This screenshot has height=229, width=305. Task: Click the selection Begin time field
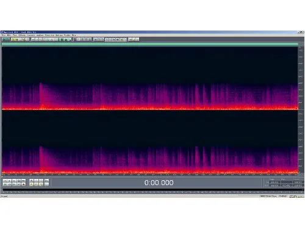click(x=274, y=183)
